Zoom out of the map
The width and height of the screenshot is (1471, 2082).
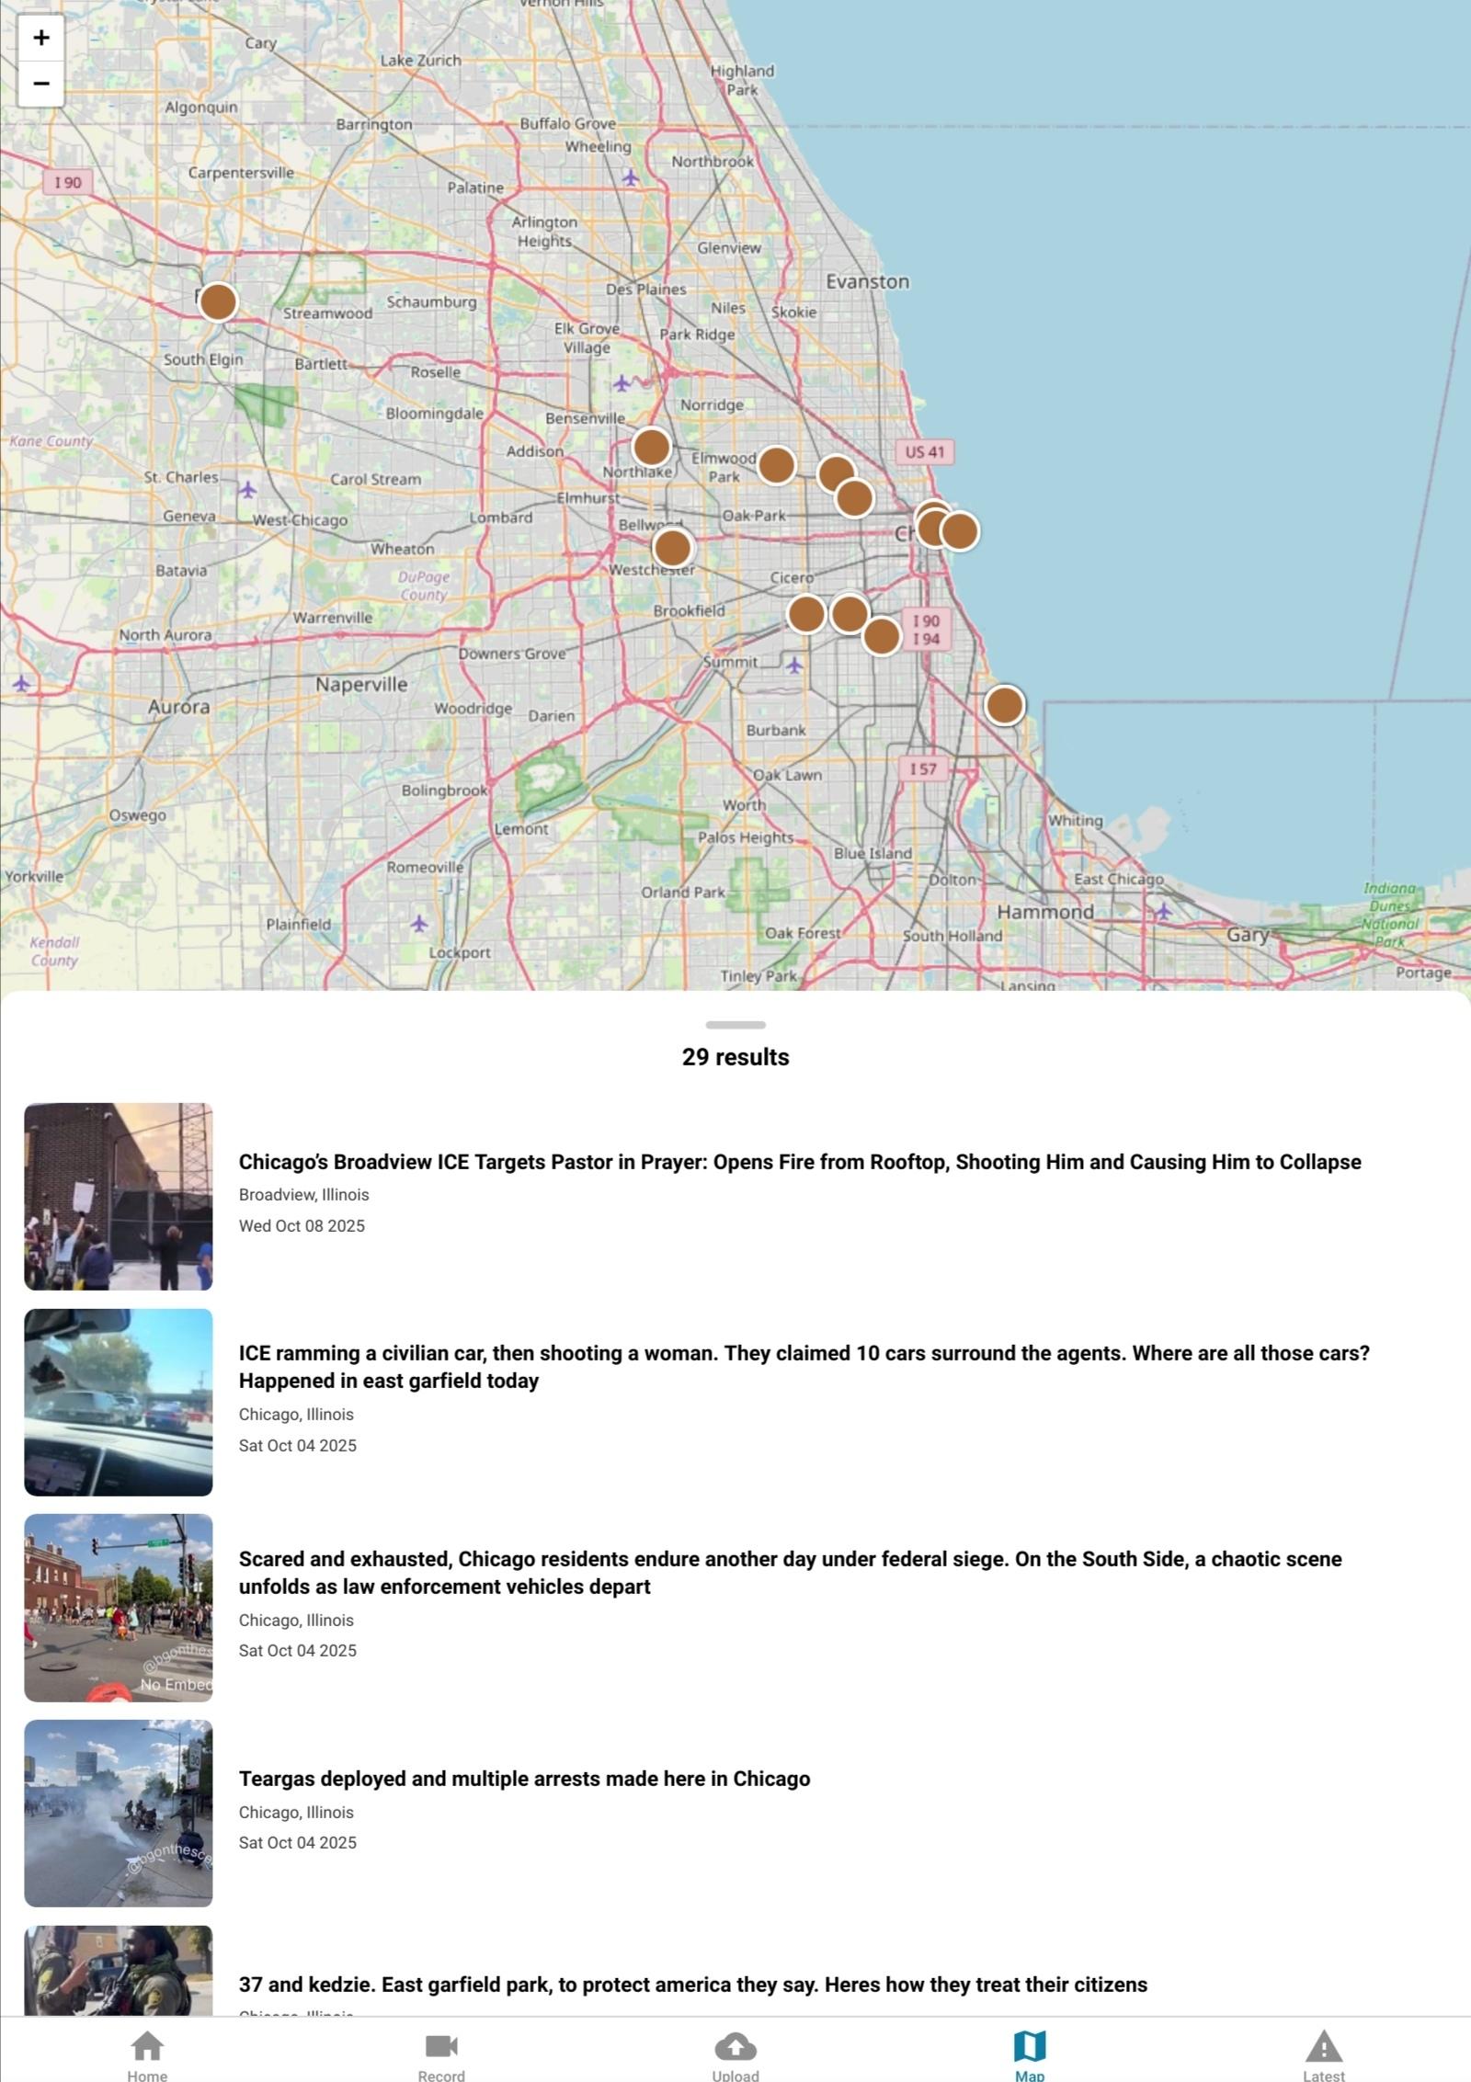click(x=40, y=84)
